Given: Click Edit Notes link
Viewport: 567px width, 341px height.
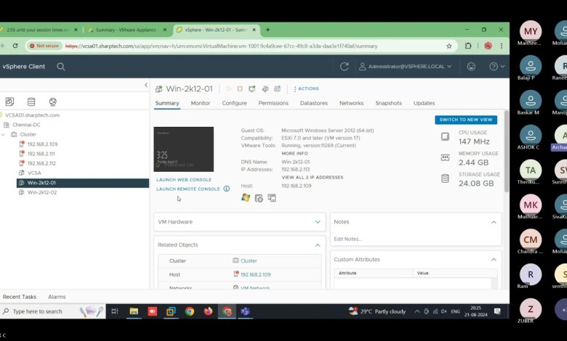Looking at the screenshot, I should (348, 239).
